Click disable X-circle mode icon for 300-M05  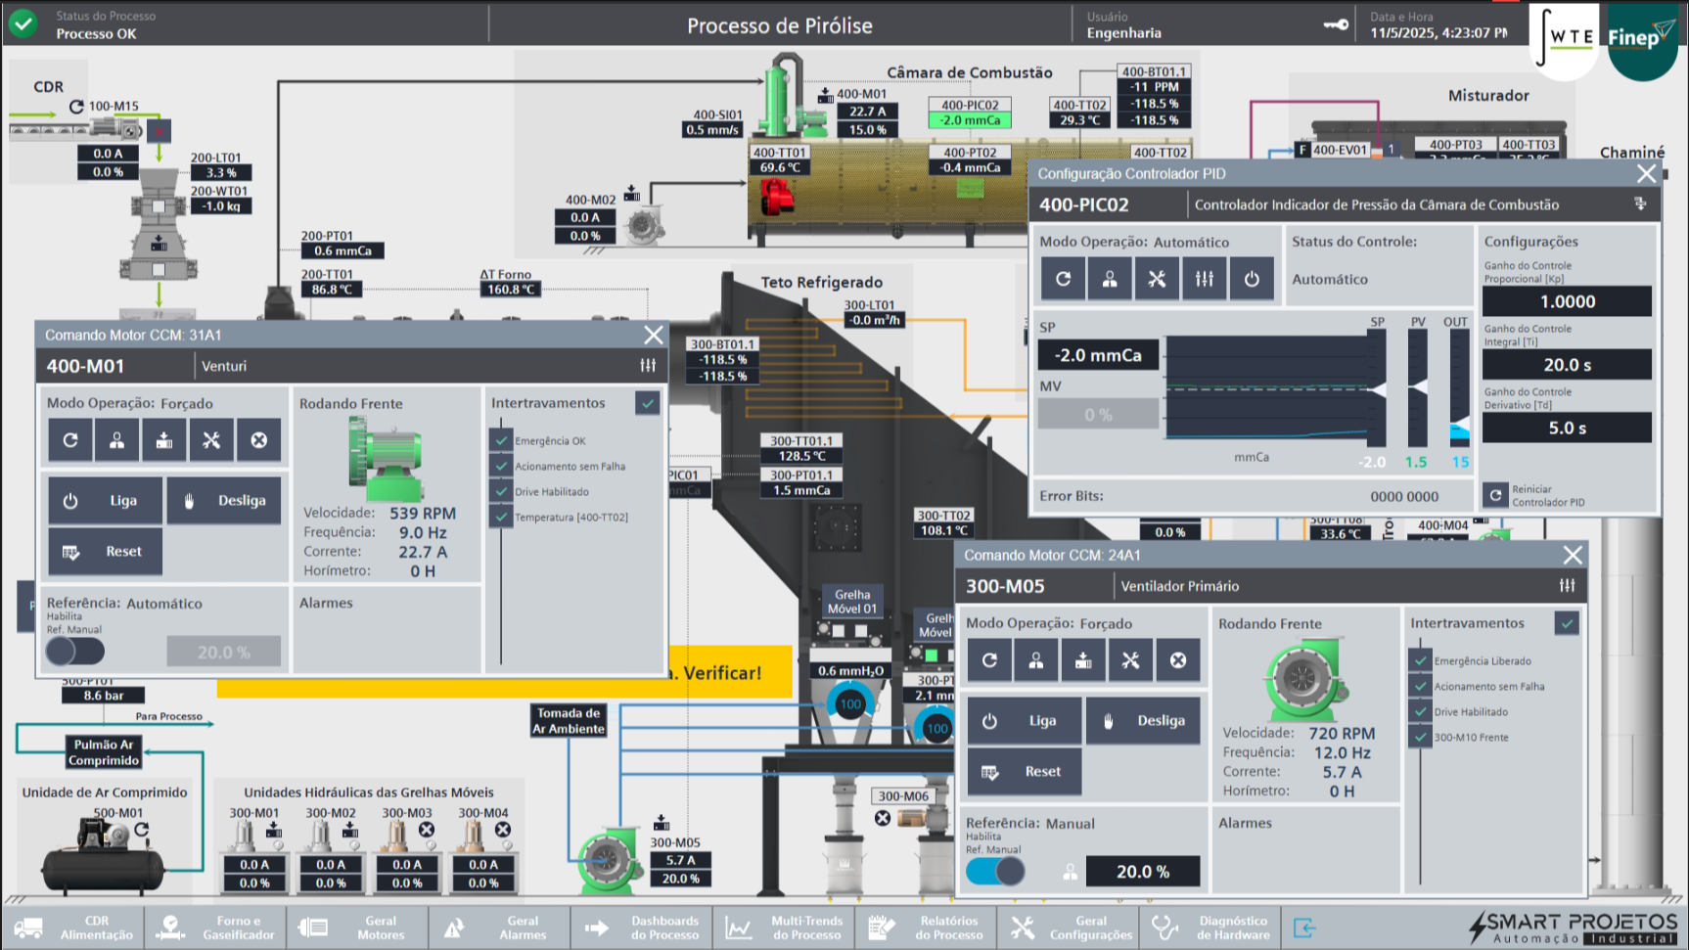point(1178,660)
